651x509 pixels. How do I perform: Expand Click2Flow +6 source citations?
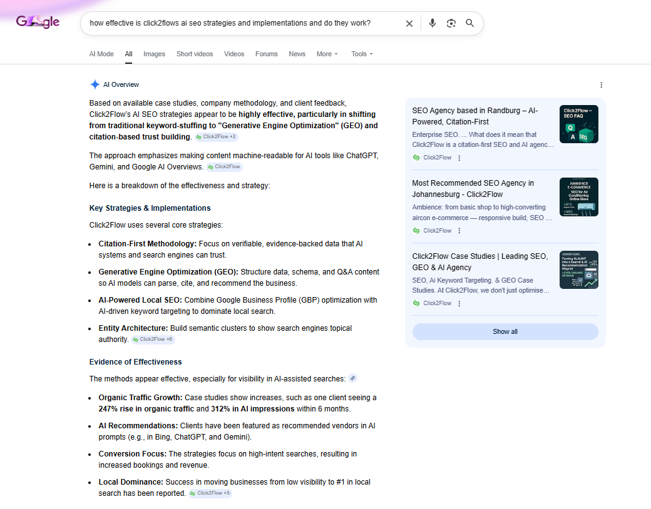[153, 340]
